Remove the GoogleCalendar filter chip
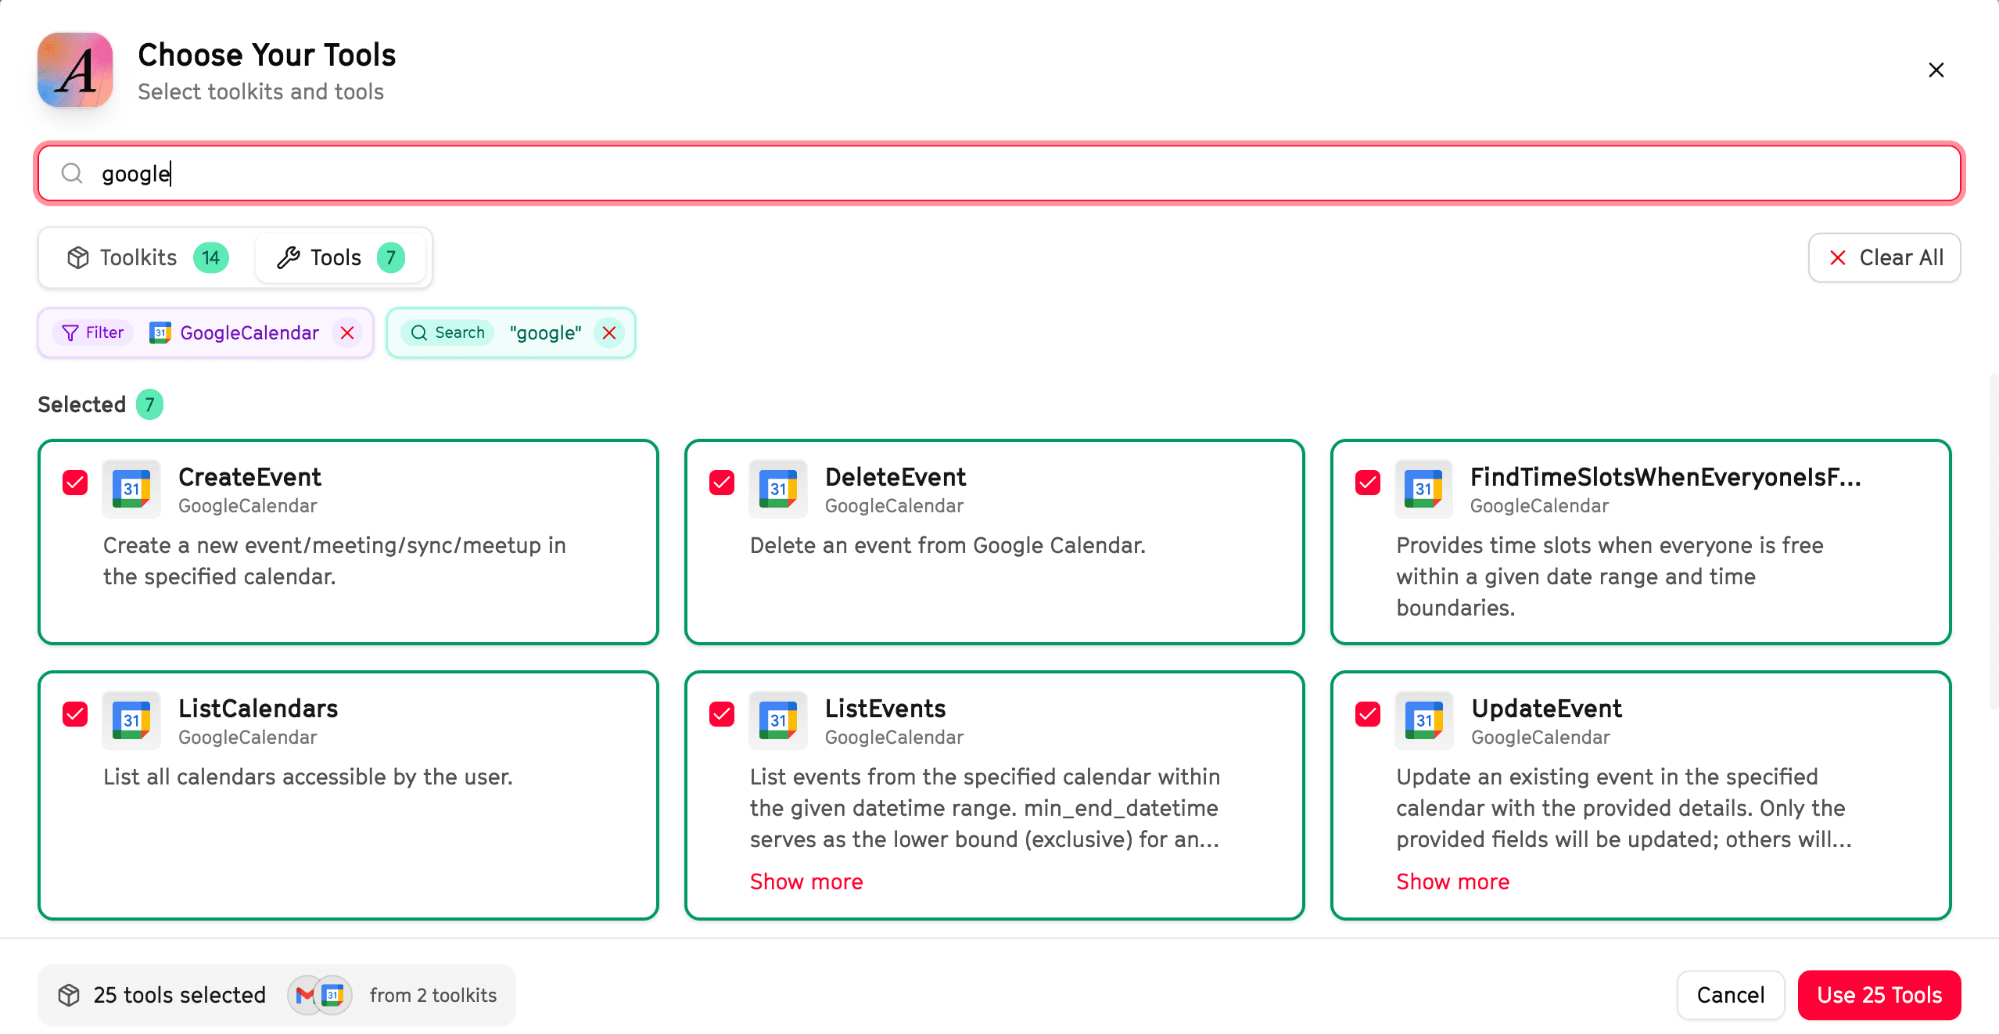The image size is (1999, 1034). coord(347,333)
